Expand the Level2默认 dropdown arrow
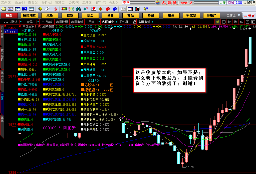This screenshot has height=174, width=256. click(x=21, y=22)
